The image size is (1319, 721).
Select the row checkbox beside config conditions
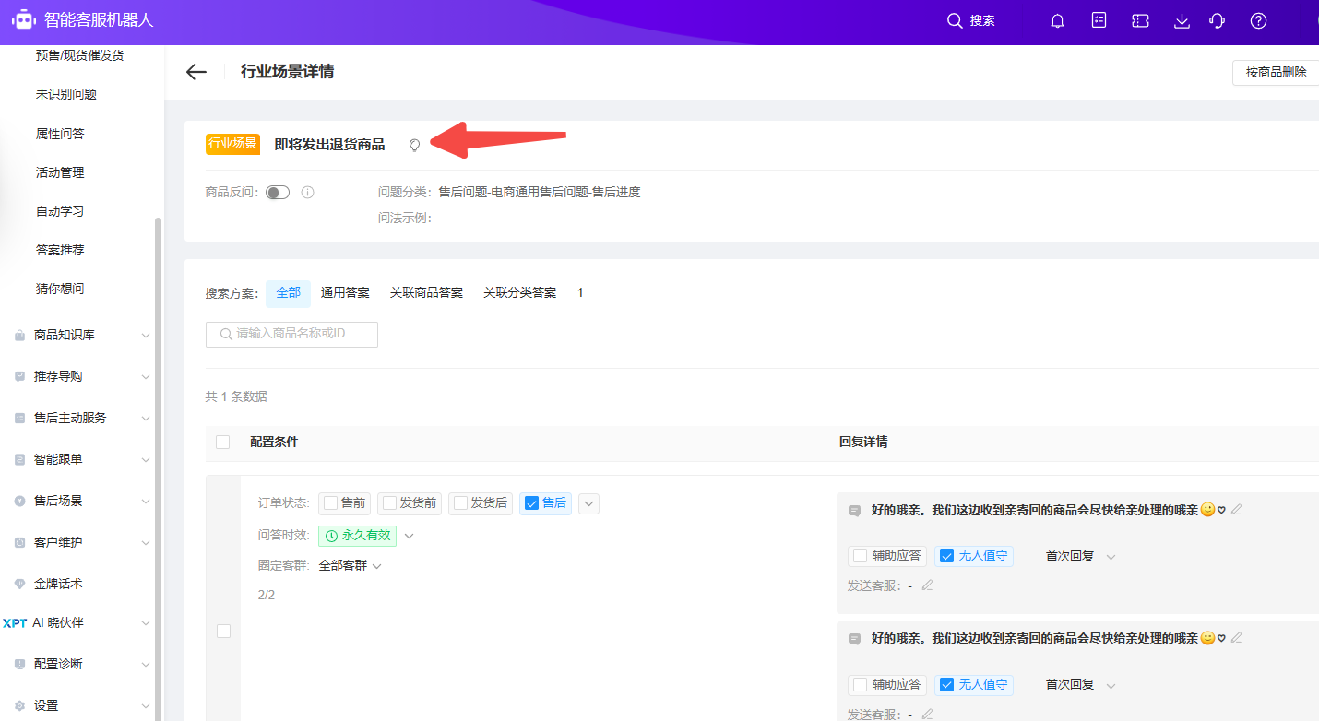point(223,631)
